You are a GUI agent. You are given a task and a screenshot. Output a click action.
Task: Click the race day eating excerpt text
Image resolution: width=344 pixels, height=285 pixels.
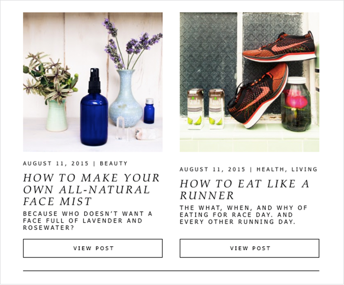pos(244,215)
